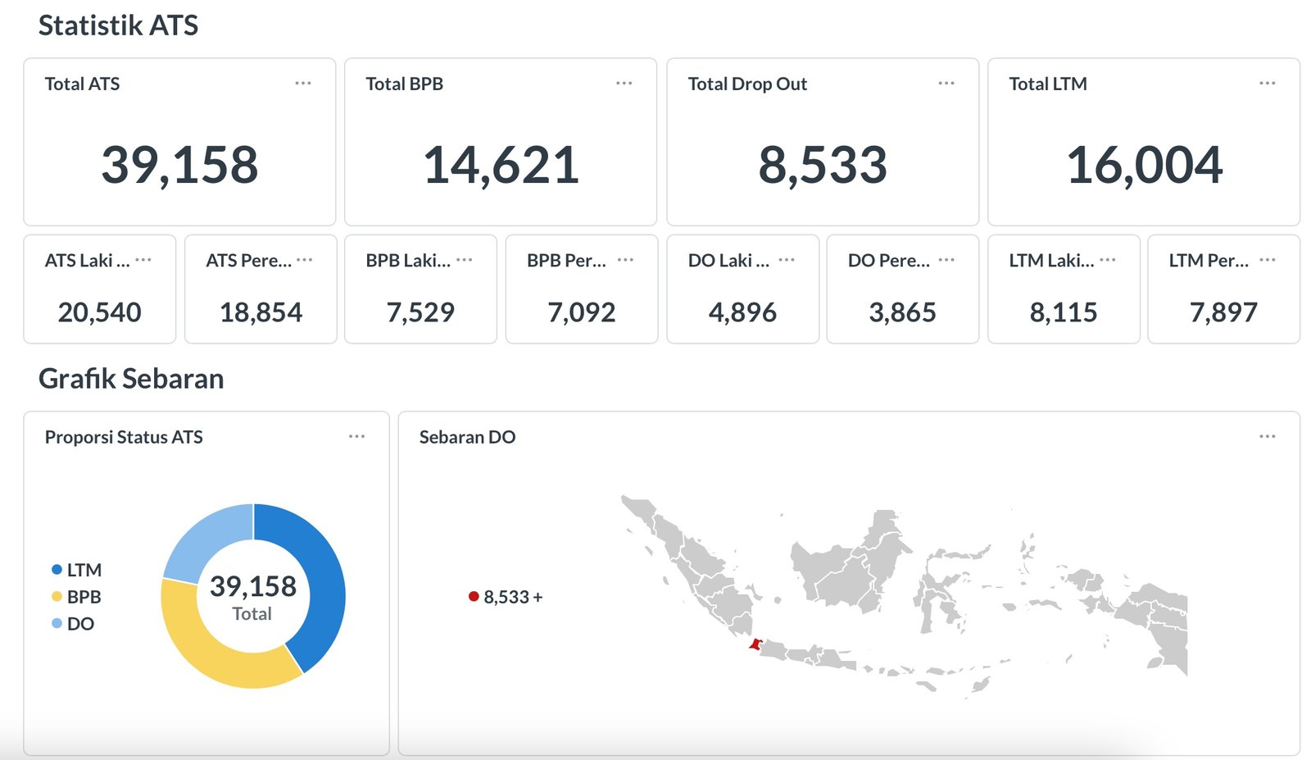Image resolution: width=1311 pixels, height=760 pixels.
Task: Click the Proporsi Status ATS chart title
Action: [124, 437]
